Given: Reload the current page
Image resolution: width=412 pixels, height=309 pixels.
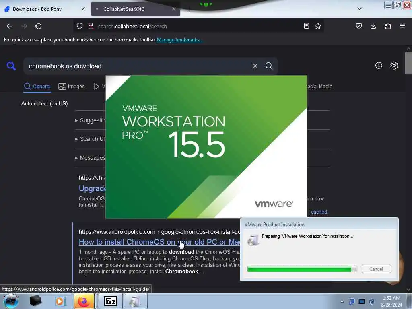Looking at the screenshot, I should pos(38,26).
